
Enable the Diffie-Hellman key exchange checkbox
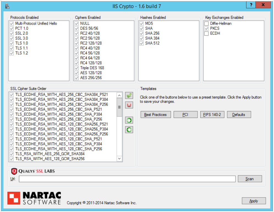point(206,24)
